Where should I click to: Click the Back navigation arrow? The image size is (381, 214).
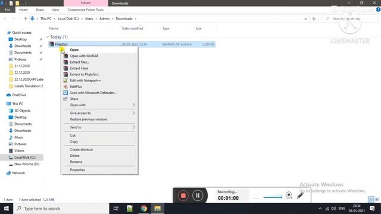(x=5, y=18)
